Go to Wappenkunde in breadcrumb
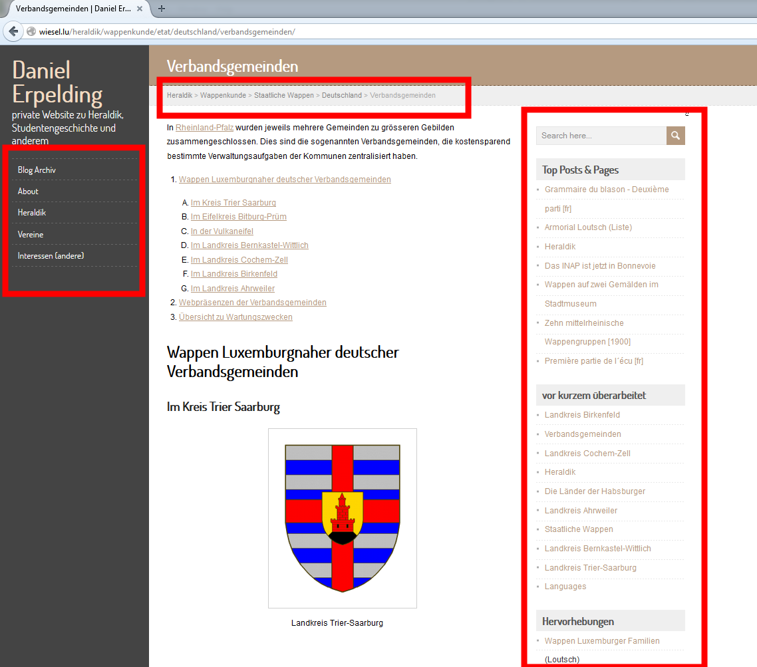The width and height of the screenshot is (757, 667). point(224,96)
